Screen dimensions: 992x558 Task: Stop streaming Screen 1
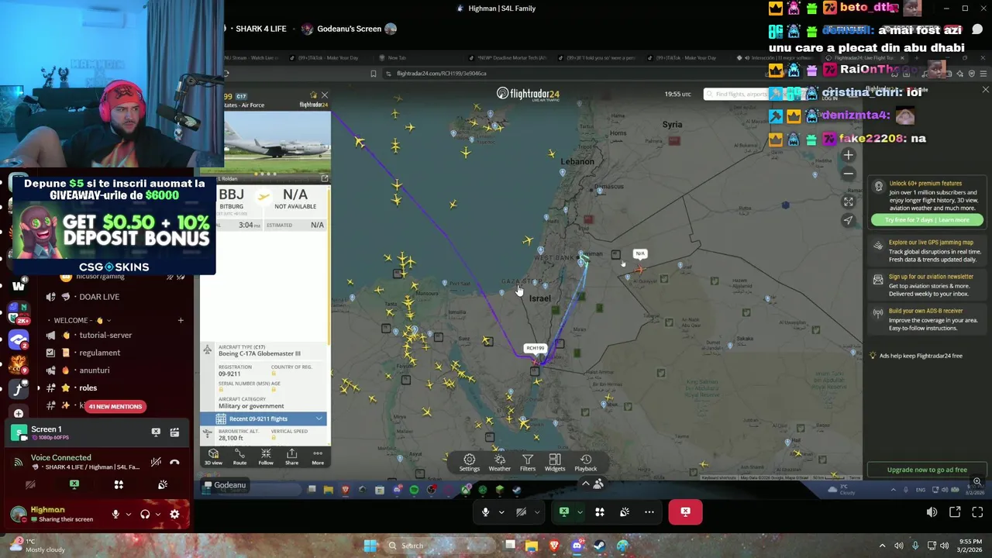156,432
